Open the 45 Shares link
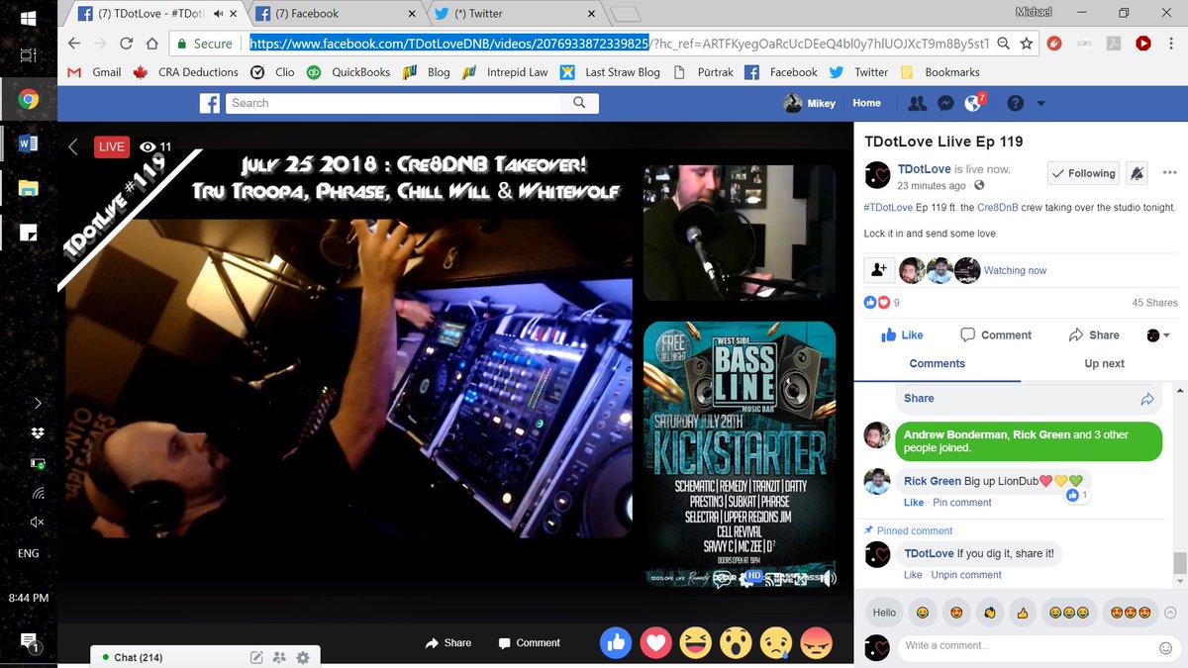This screenshot has width=1188, height=668. [x=1154, y=303]
